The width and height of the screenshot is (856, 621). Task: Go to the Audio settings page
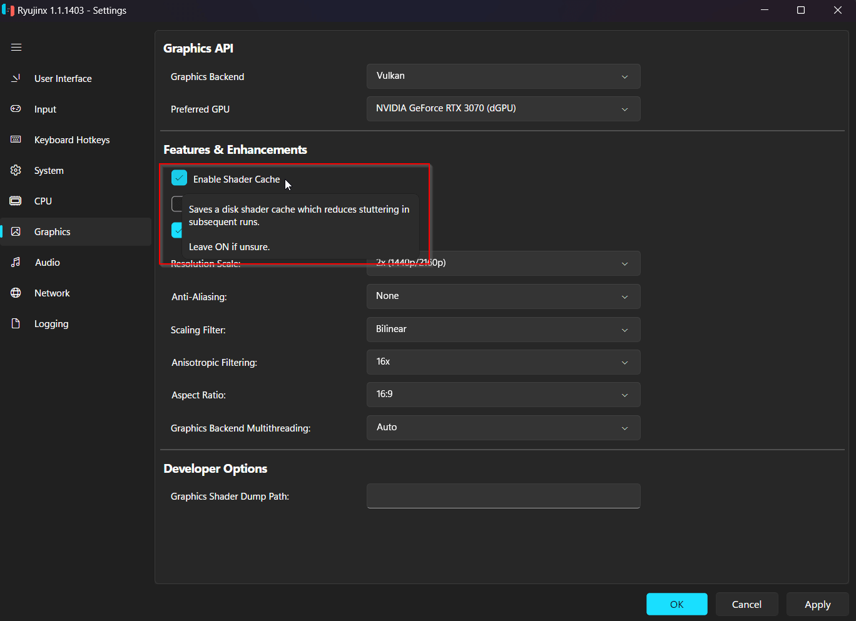coord(76,262)
